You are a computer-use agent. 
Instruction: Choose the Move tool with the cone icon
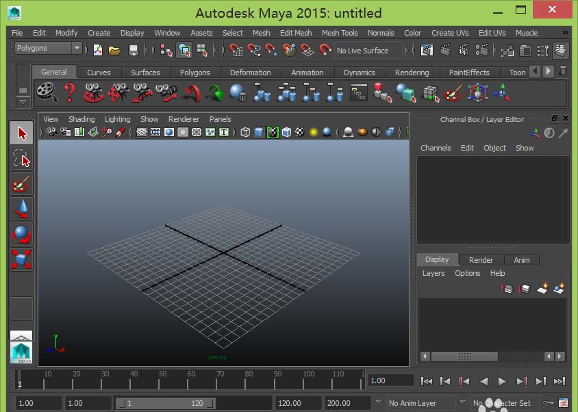point(22,209)
